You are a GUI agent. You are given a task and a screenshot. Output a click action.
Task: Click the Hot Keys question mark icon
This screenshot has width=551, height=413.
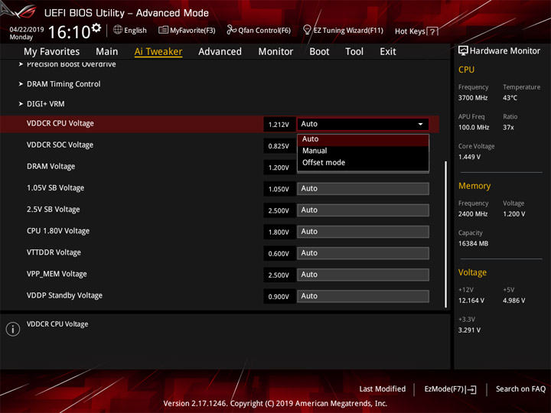(x=432, y=31)
